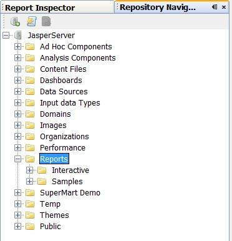Collapse the JasperServer root node
This screenshot has width=232, height=241.
(6, 36)
